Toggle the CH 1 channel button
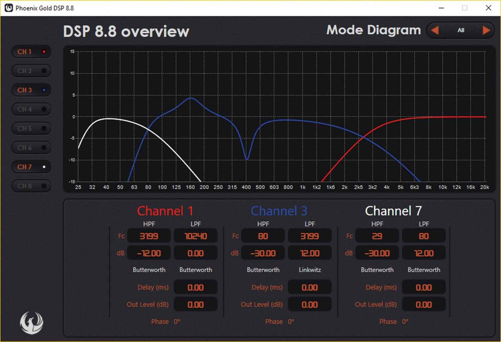This screenshot has height=342, width=501. (31, 52)
